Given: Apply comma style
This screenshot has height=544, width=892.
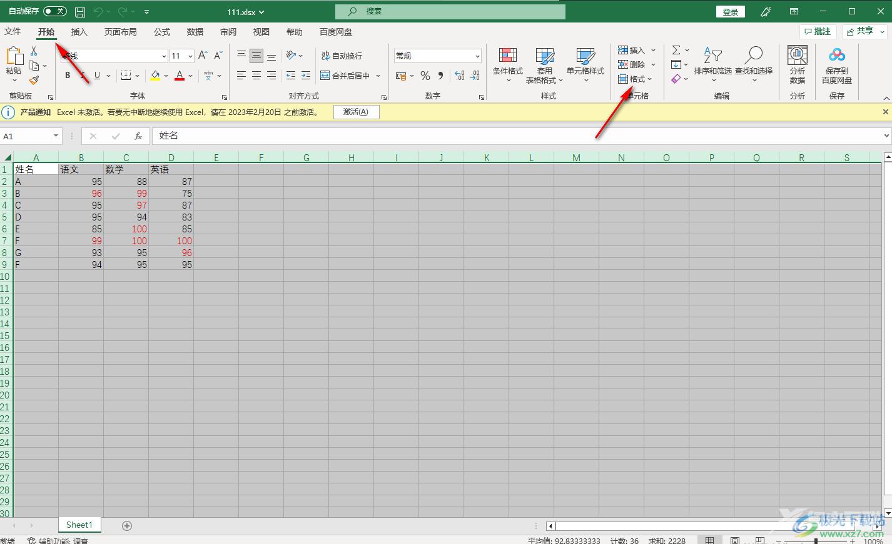Looking at the screenshot, I should (440, 76).
